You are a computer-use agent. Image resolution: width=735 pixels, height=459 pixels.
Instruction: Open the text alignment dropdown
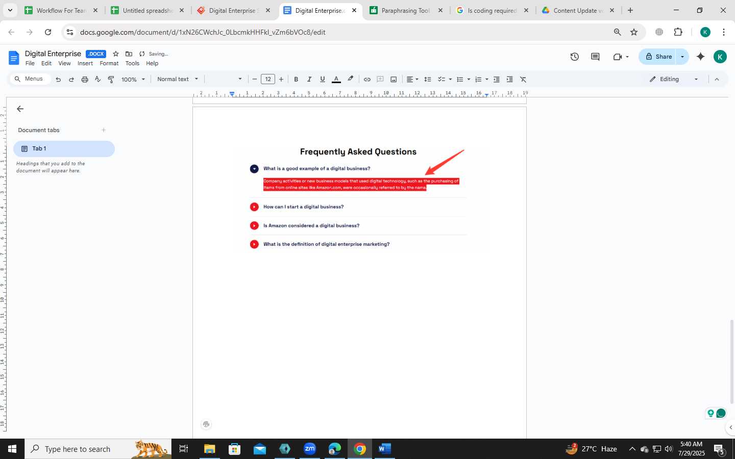412,80
